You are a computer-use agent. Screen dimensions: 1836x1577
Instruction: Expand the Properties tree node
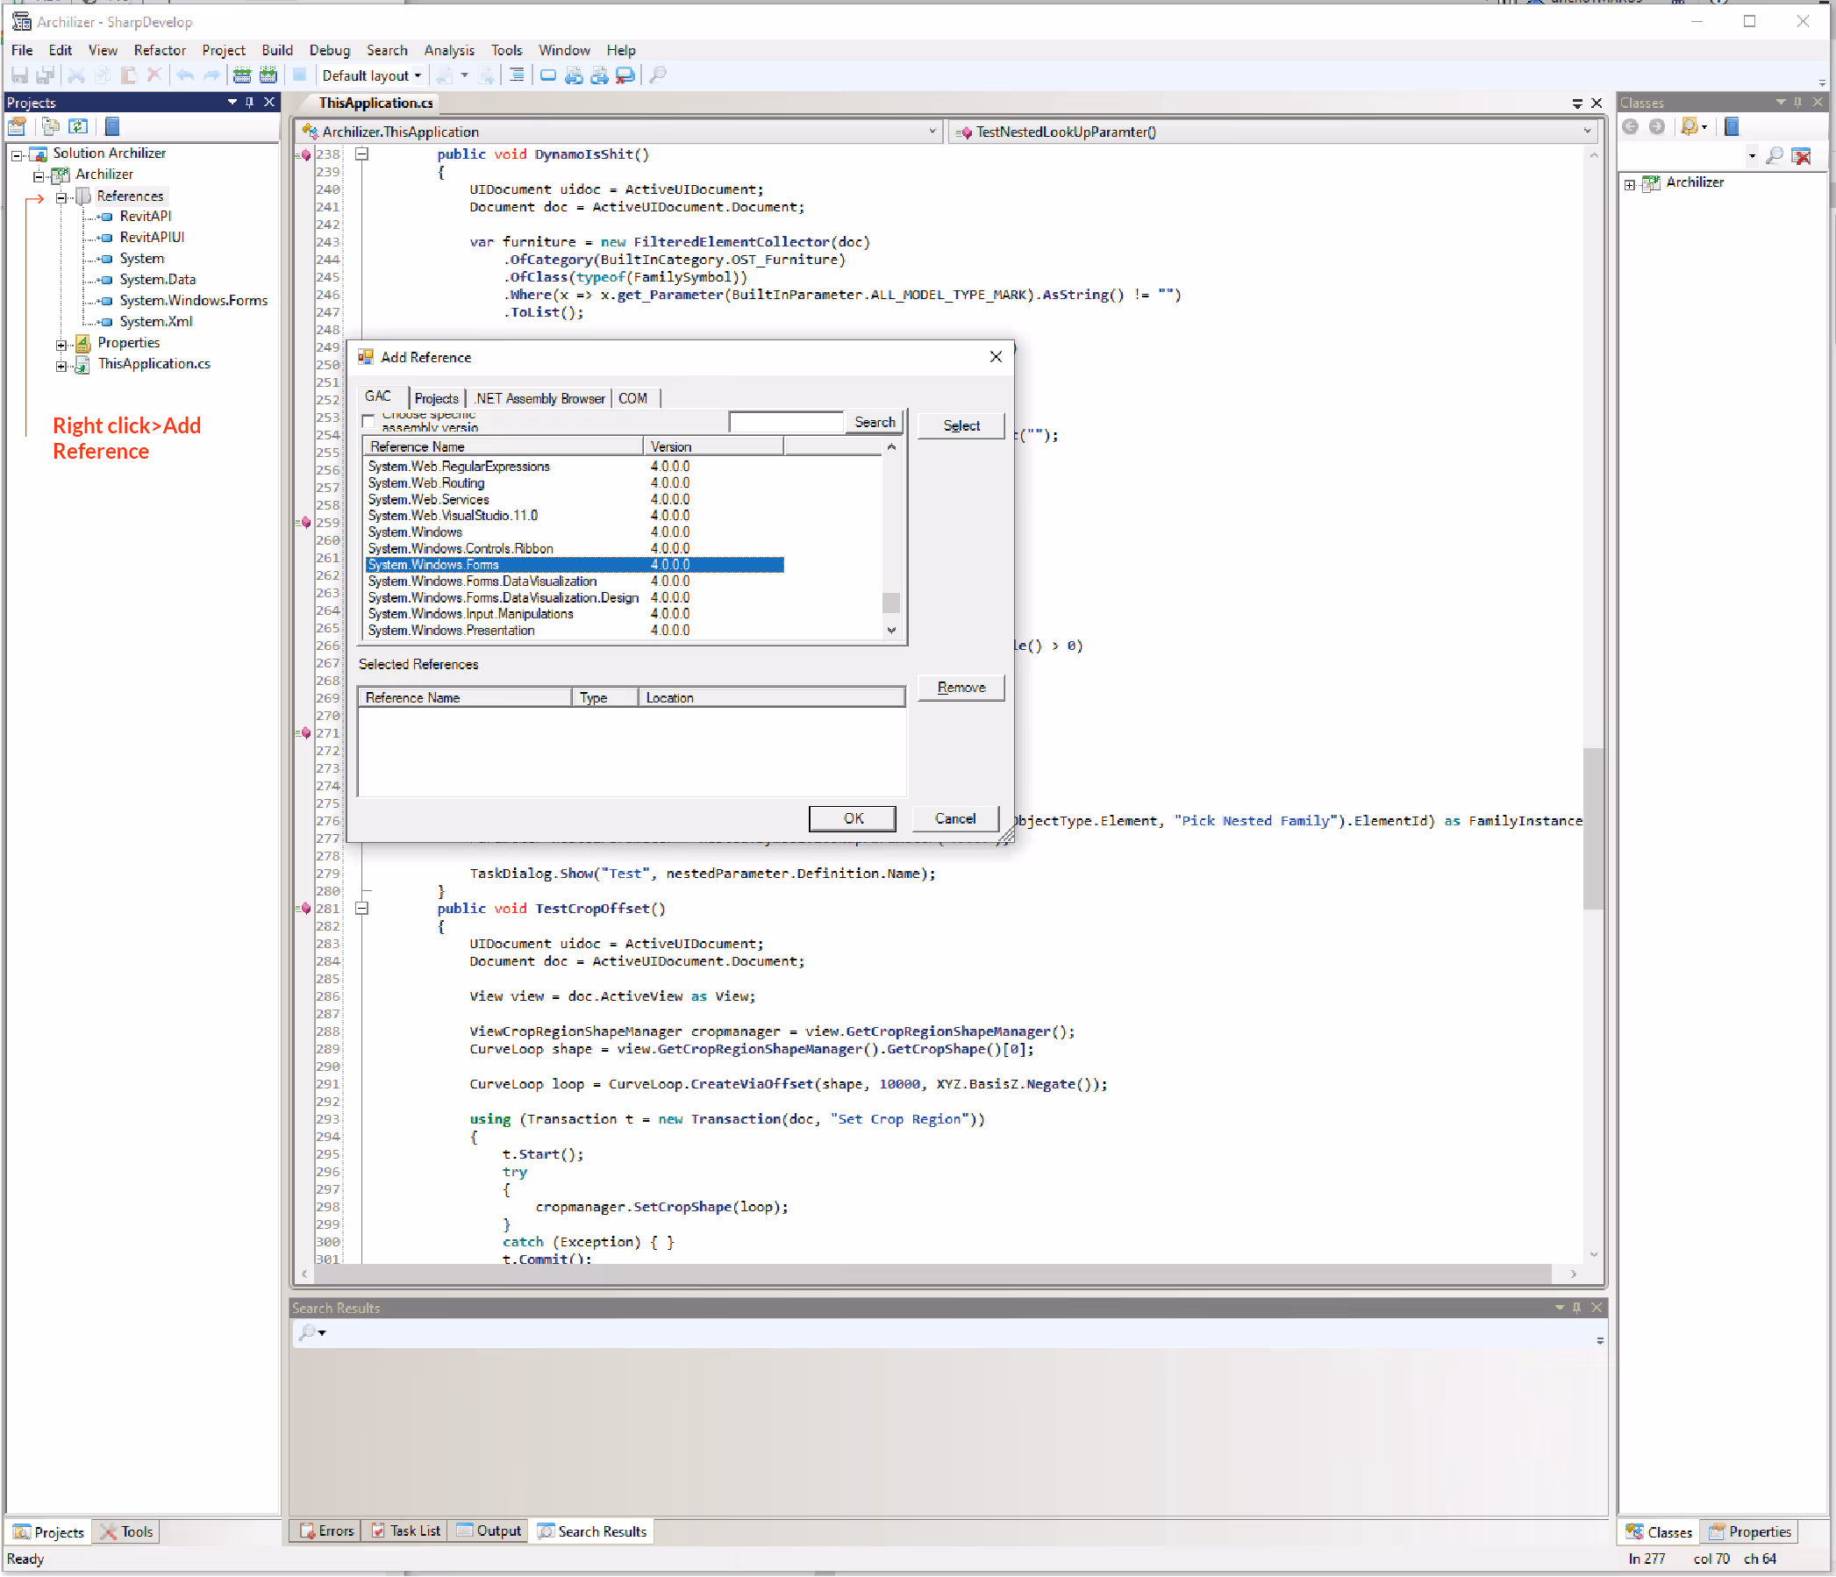coord(61,345)
